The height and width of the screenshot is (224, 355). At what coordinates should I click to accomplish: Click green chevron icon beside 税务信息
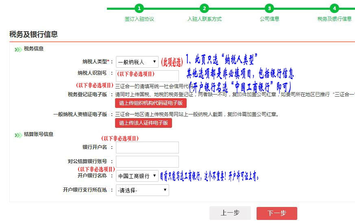tap(18, 50)
